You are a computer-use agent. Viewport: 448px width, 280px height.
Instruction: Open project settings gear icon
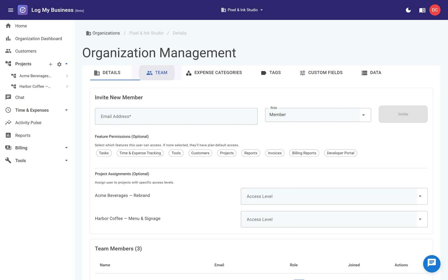pos(59,64)
